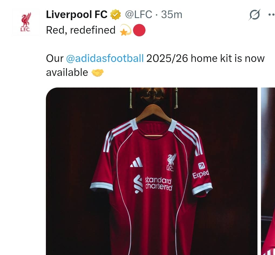Image resolution: width=275 pixels, height=255 pixels.
Task: Click the Liverpool FC display name
Action: coord(77,15)
